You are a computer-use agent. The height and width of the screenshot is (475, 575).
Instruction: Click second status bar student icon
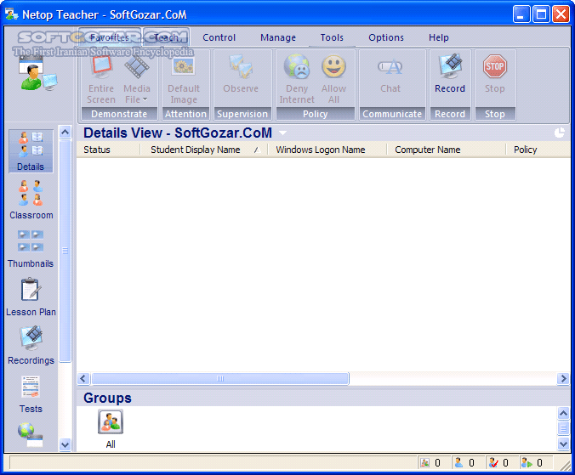tap(458, 463)
